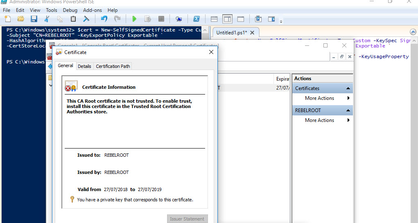Switch to Details tab in Certificate dialog
Screen dimensions: 418x223
click(x=84, y=66)
